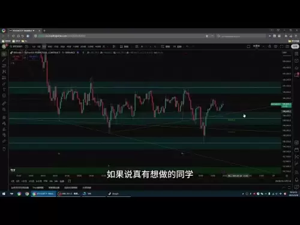The width and height of the screenshot is (300, 225).
Task: Open the alerts panel on right sidebar
Action: 296,61
